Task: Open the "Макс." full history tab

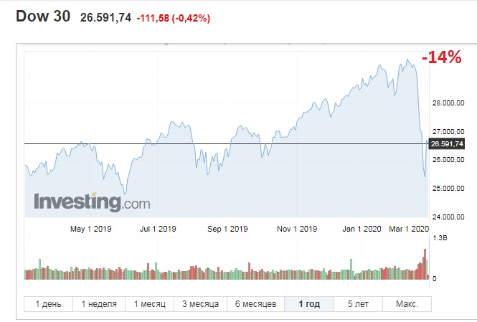Action: [407, 304]
